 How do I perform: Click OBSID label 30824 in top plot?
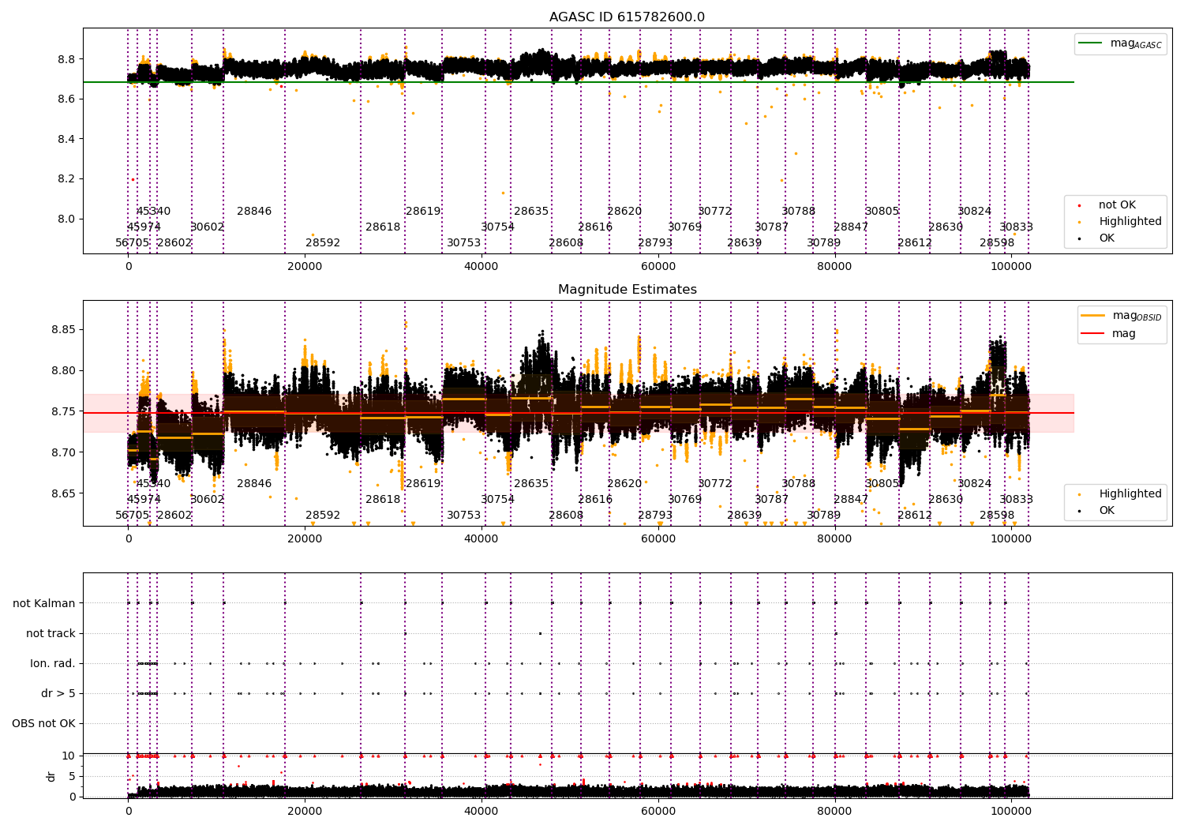pos(975,212)
